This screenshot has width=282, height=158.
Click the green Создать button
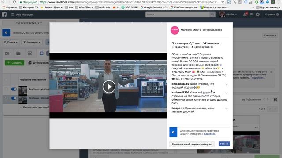tap(15, 63)
